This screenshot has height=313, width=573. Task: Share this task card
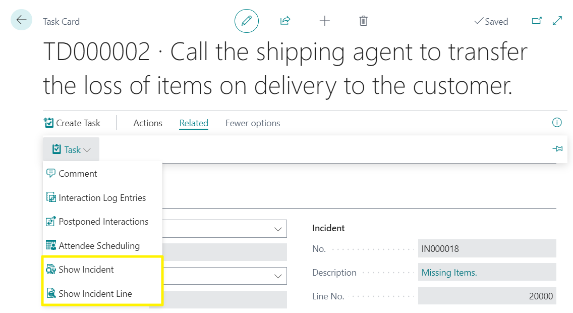click(285, 21)
